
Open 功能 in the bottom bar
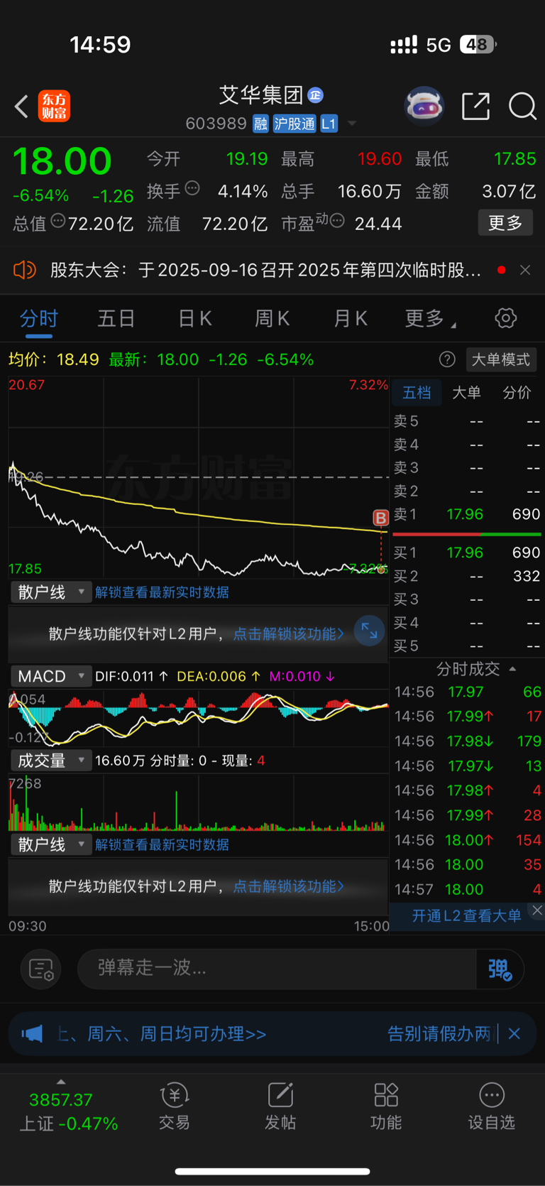tap(386, 1106)
